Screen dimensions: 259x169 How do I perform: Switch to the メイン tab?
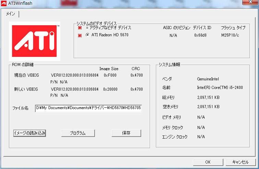(x=11, y=14)
